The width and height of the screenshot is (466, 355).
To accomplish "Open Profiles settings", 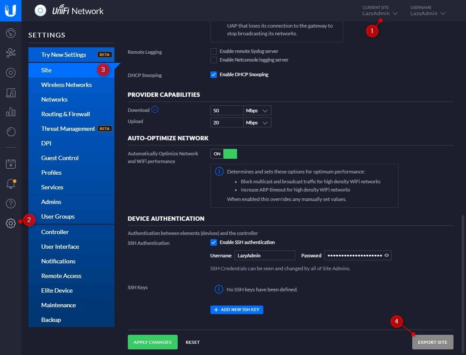I will pyautogui.click(x=71, y=173).
